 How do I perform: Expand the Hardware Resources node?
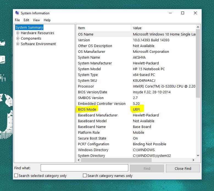coord(18,33)
